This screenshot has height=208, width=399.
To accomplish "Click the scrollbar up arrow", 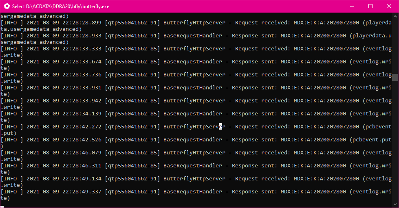I will point(395,16).
